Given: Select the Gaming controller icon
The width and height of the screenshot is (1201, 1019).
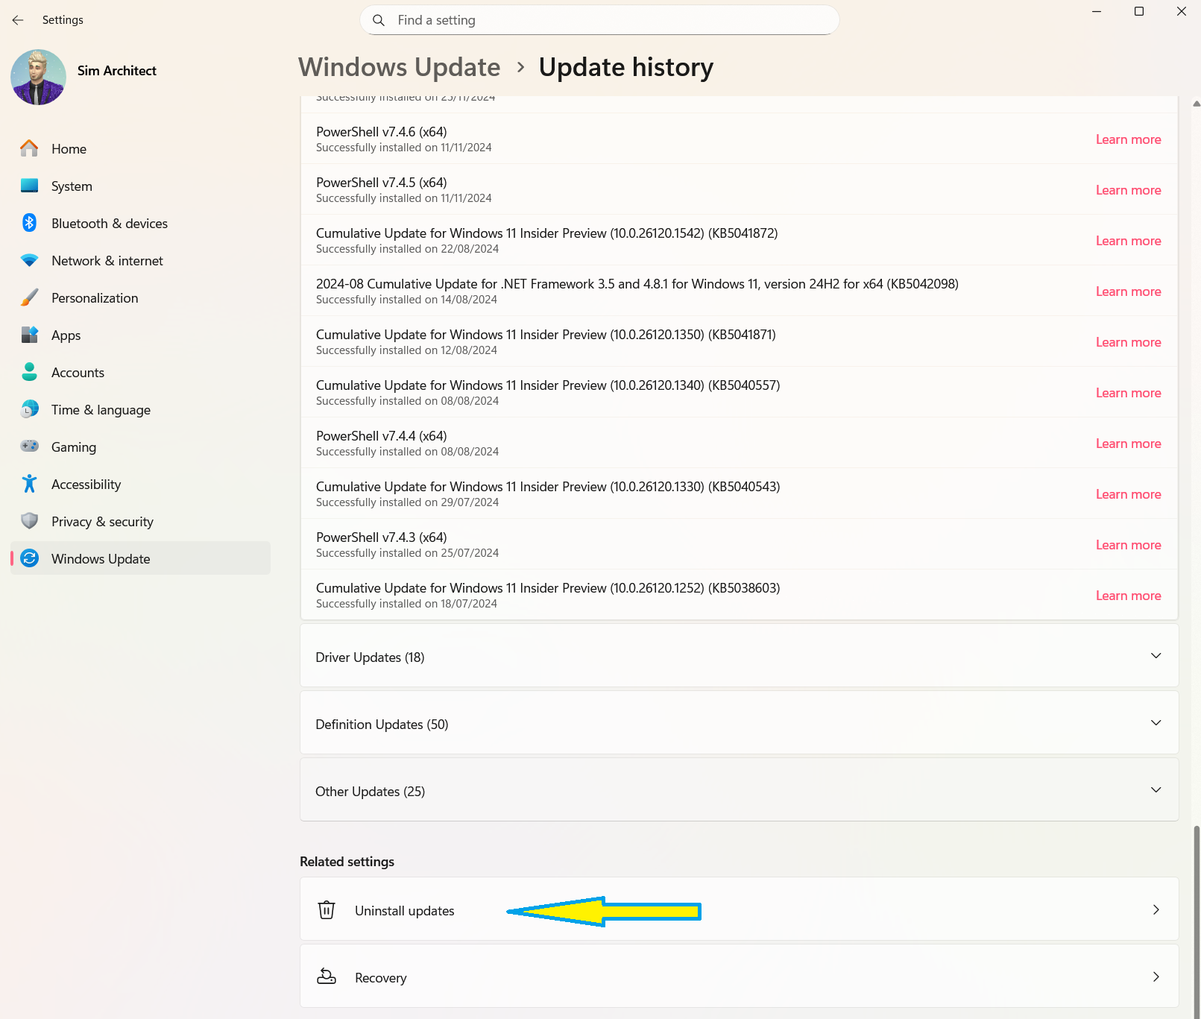Looking at the screenshot, I should [x=29, y=447].
